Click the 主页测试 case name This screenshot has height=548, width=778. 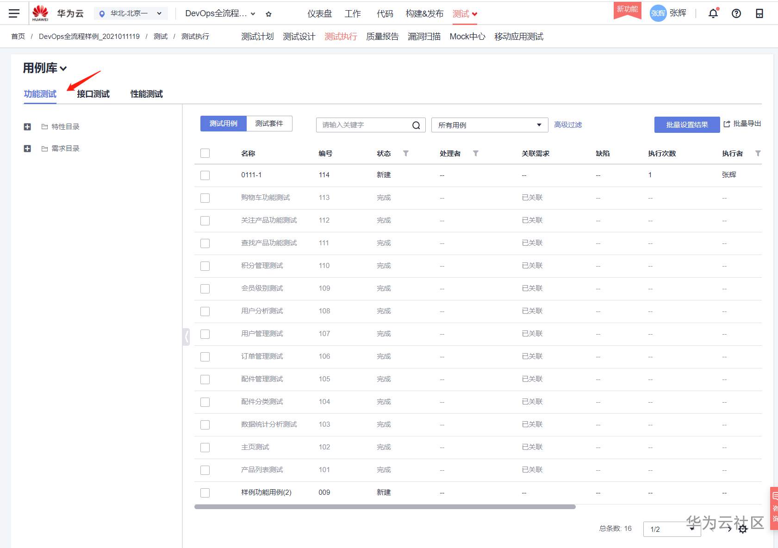pos(255,447)
